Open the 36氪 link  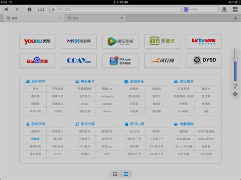pos(206,111)
